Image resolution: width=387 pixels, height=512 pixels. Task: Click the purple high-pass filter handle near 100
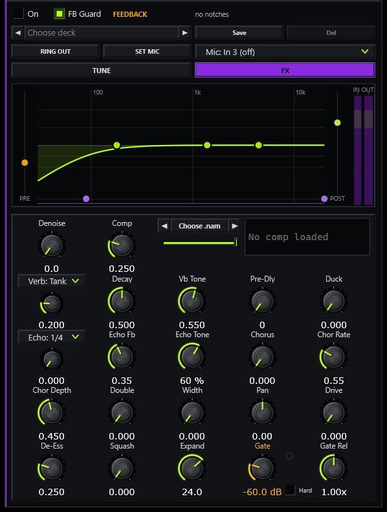click(86, 199)
